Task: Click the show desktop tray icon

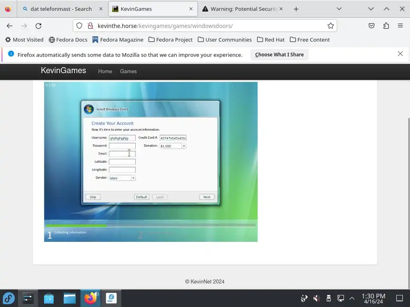Action: [x=399, y=298]
